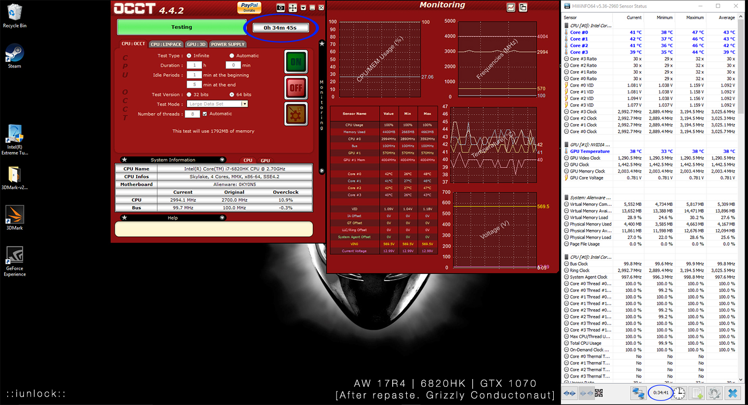Start the test with the green ON button

click(x=296, y=62)
